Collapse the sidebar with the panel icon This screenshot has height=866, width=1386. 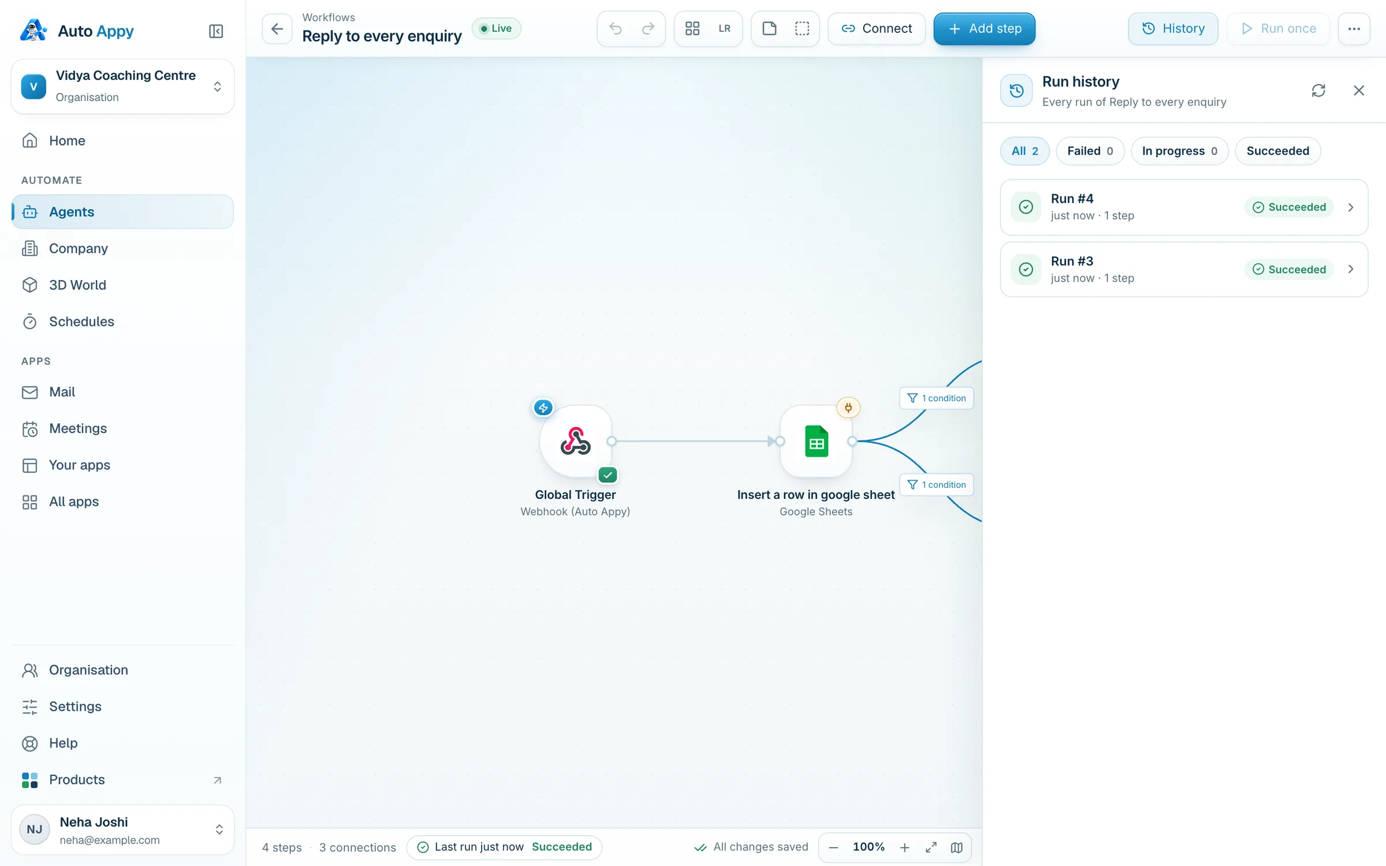point(215,31)
